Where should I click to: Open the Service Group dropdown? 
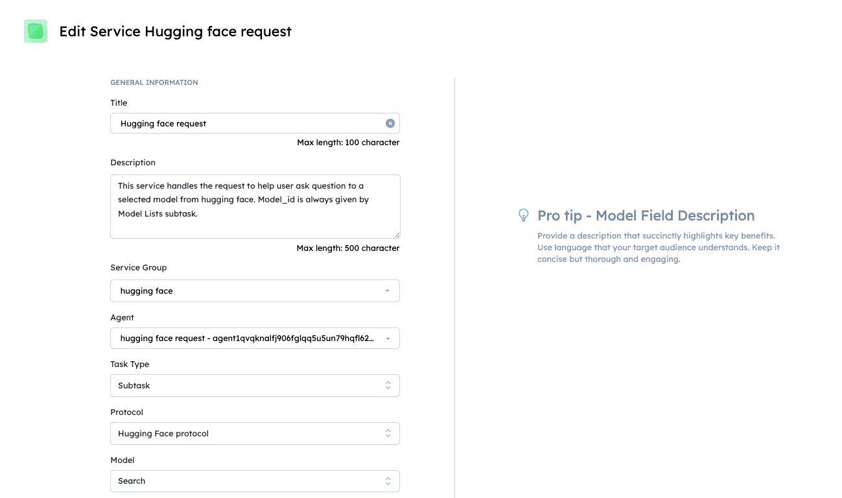(255, 290)
